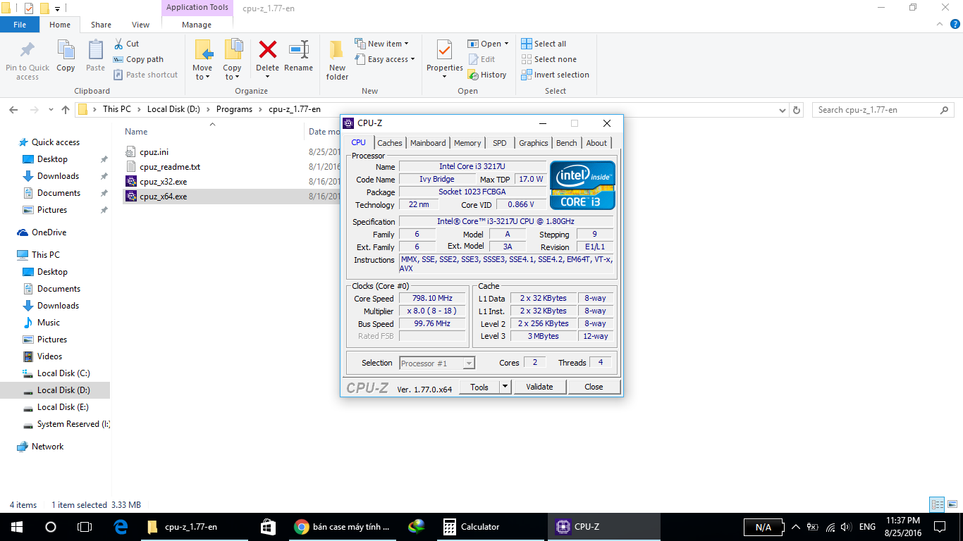Image resolution: width=963 pixels, height=541 pixels.
Task: Switch to Graphics tab in CPU-Z
Action: [x=534, y=143]
